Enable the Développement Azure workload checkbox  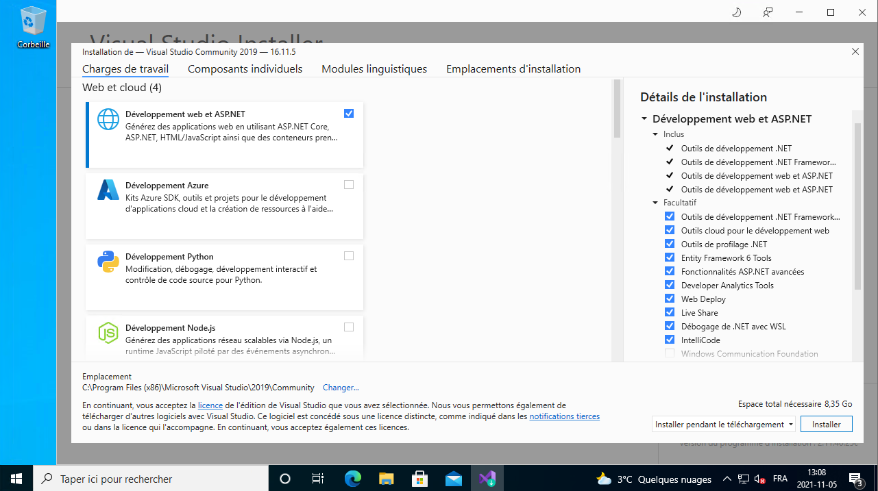point(349,185)
